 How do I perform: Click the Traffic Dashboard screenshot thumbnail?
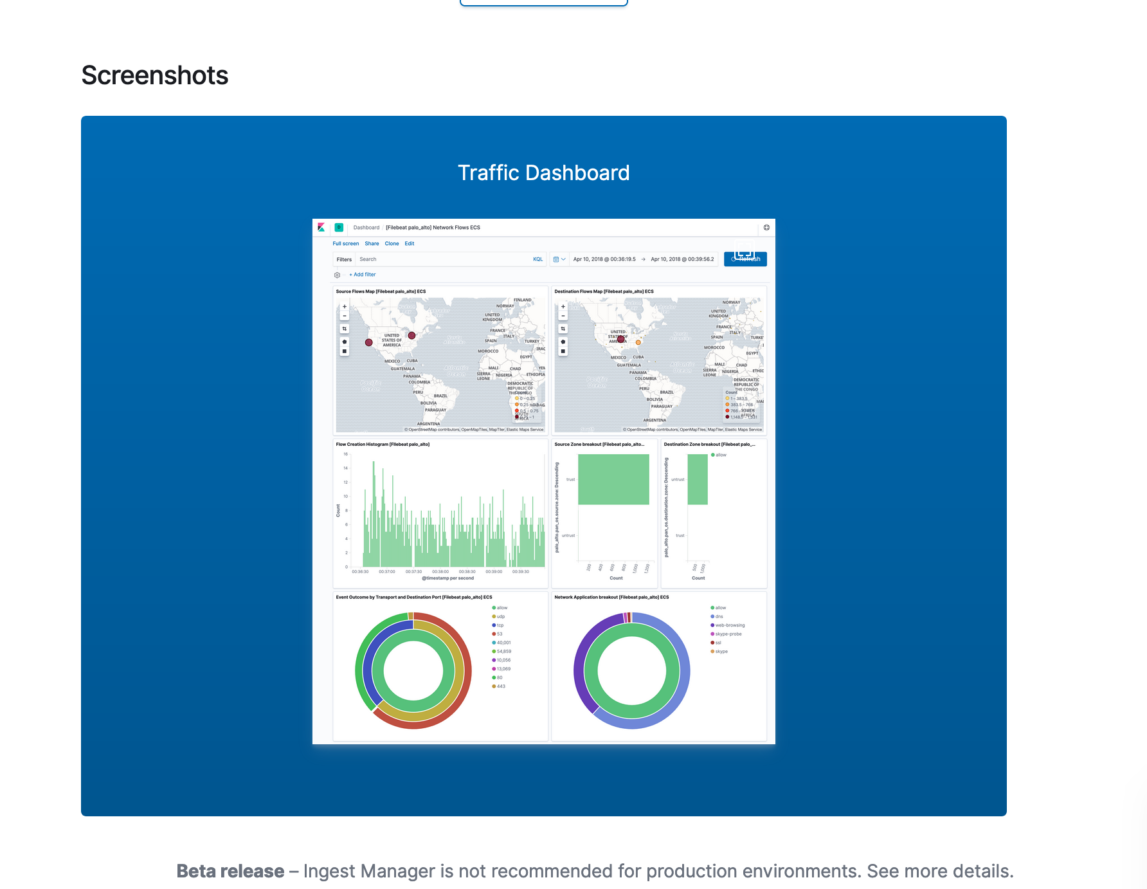pos(544,481)
